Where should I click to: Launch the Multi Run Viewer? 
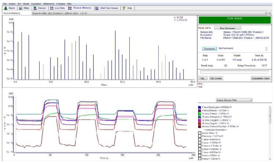(x=108, y=8)
